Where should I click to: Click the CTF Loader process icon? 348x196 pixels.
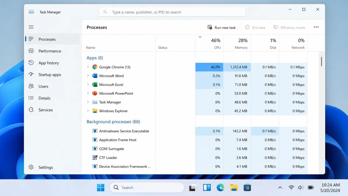(95, 157)
